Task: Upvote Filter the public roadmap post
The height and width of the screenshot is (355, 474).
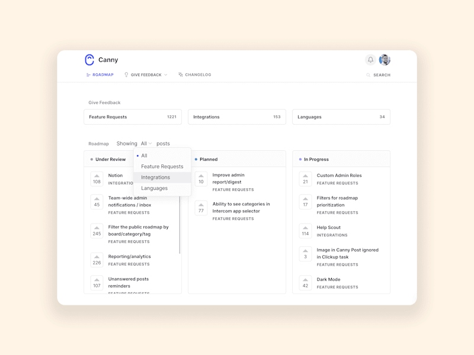Action: [x=97, y=231]
